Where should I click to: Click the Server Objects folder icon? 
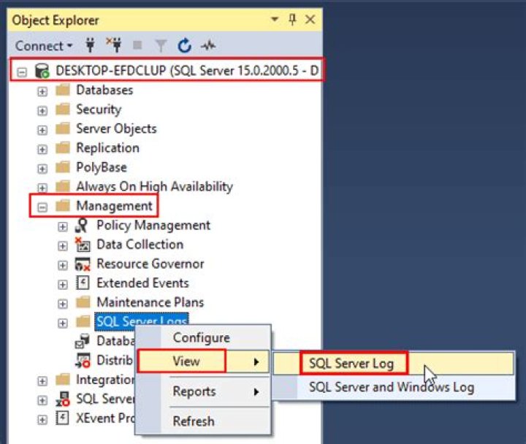[63, 129]
